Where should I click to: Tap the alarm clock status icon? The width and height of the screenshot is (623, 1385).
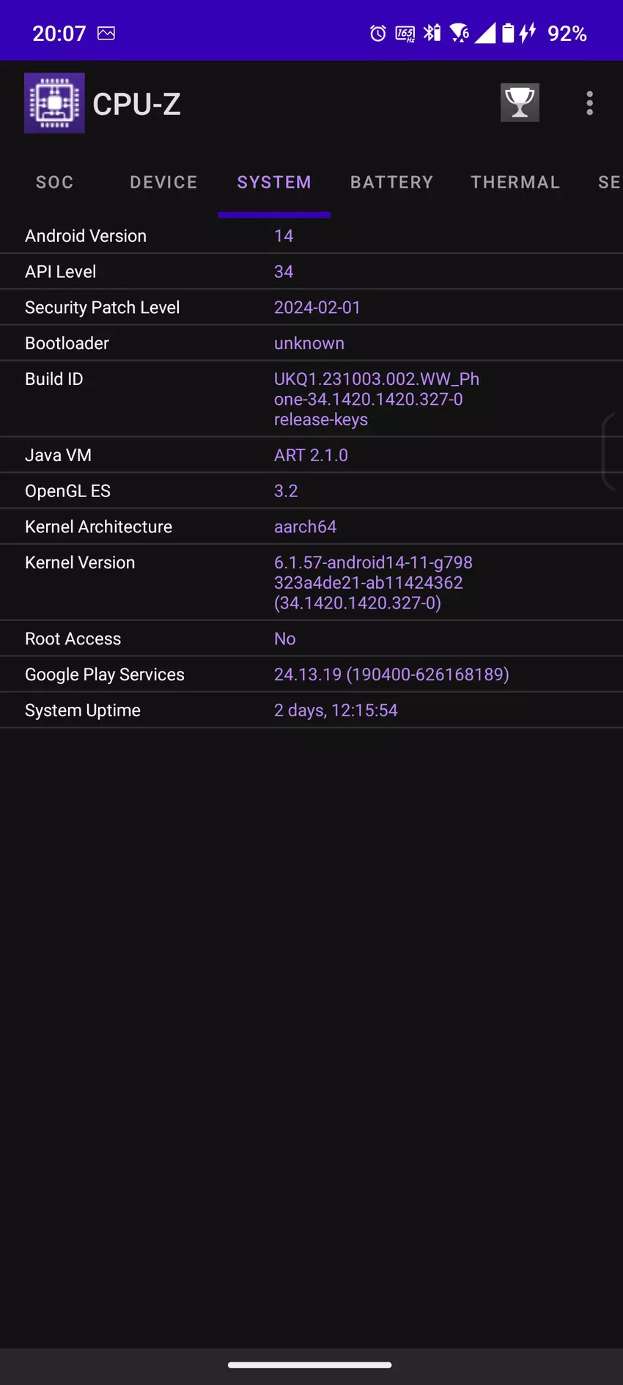tap(377, 34)
